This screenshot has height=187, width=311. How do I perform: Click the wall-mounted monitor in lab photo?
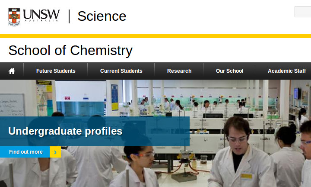(x=297, y=93)
